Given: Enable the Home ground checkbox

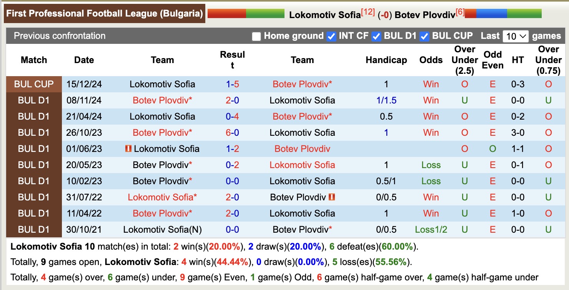Looking at the screenshot, I should click(x=256, y=36).
